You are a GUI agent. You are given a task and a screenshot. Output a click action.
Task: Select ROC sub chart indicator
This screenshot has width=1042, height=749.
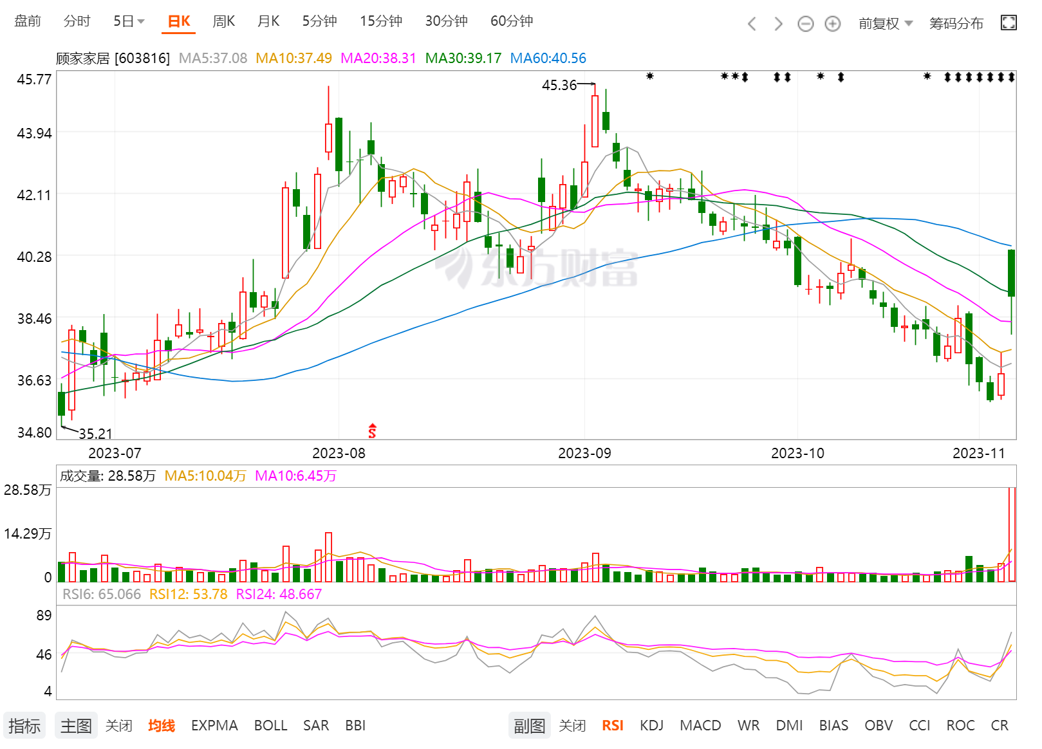[x=960, y=726]
